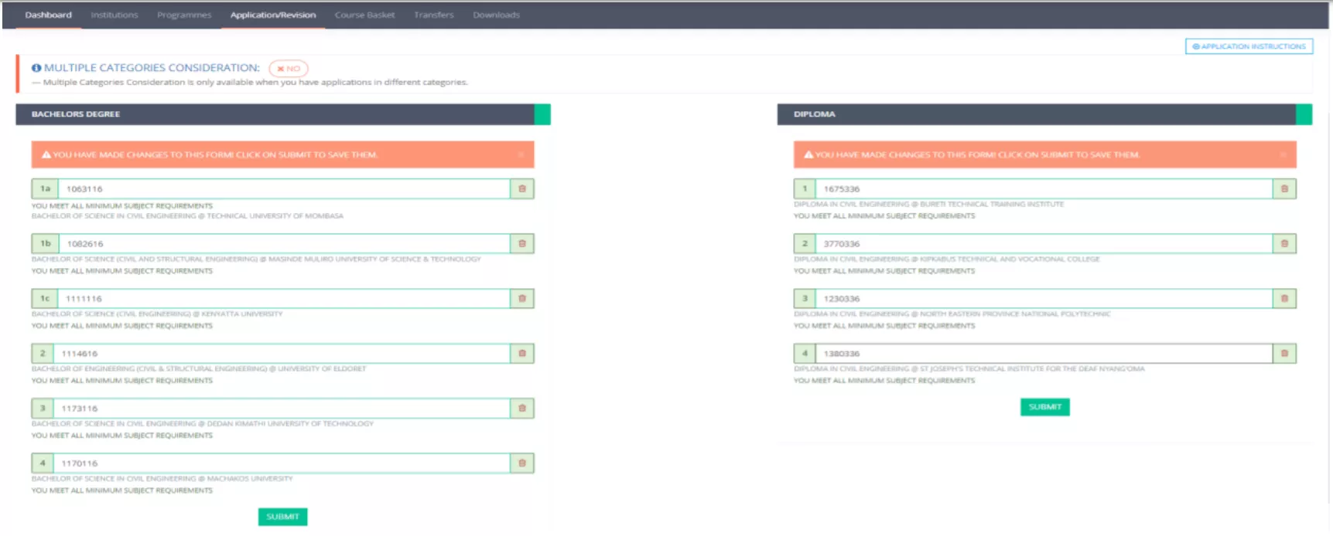This screenshot has width=1333, height=536.
Task: Open the Application Instructions button
Action: [1249, 46]
